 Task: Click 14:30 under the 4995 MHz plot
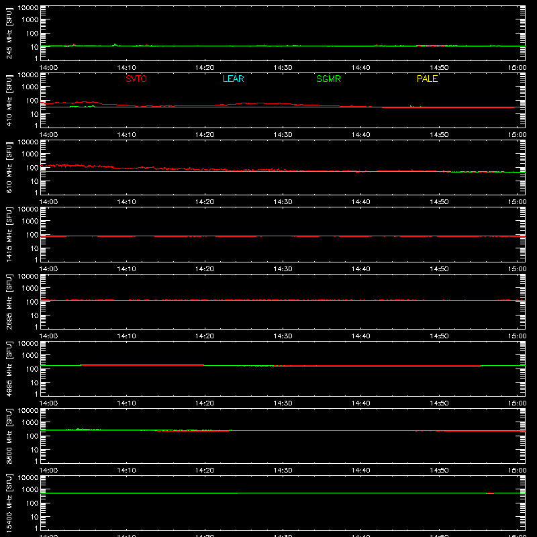[283, 403]
